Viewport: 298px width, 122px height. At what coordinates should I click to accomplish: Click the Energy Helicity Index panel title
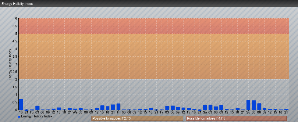17,4
